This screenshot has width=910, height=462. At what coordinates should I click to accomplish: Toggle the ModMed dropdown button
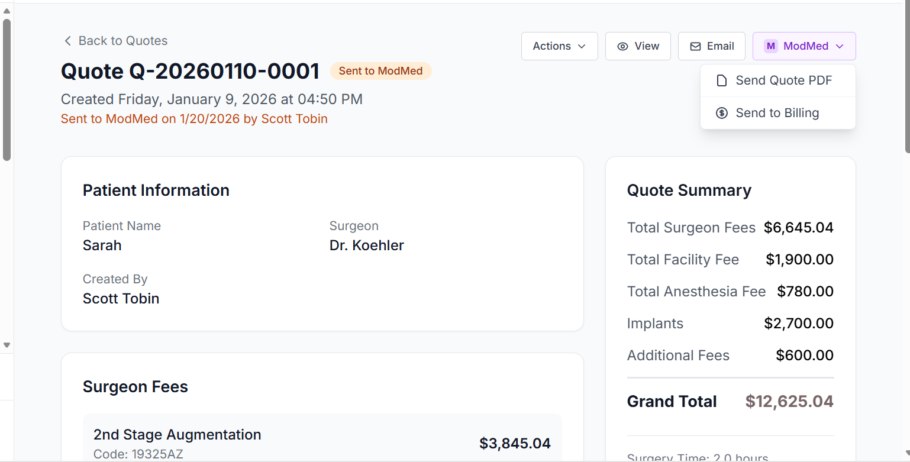coord(804,46)
